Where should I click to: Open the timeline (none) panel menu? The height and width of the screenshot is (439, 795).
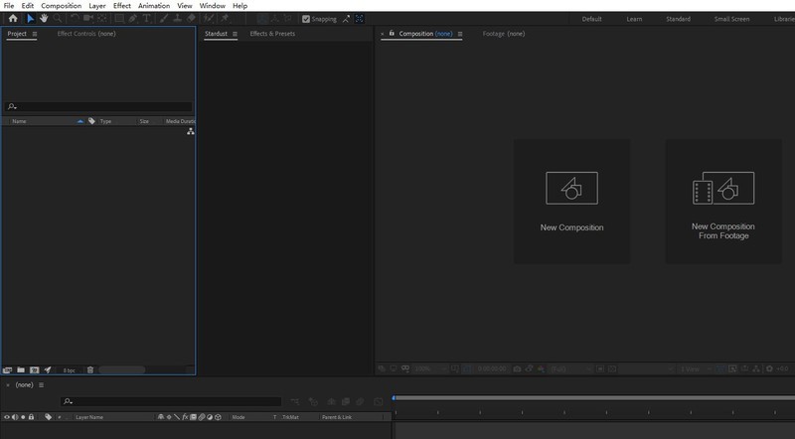point(42,384)
